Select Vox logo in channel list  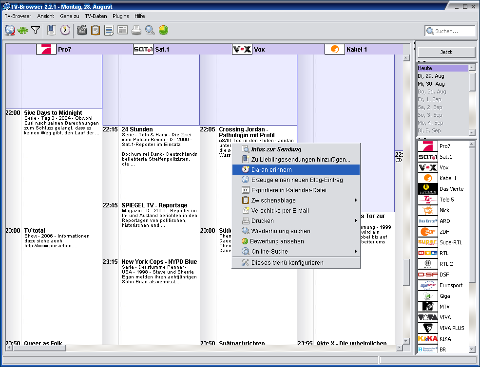pos(428,167)
